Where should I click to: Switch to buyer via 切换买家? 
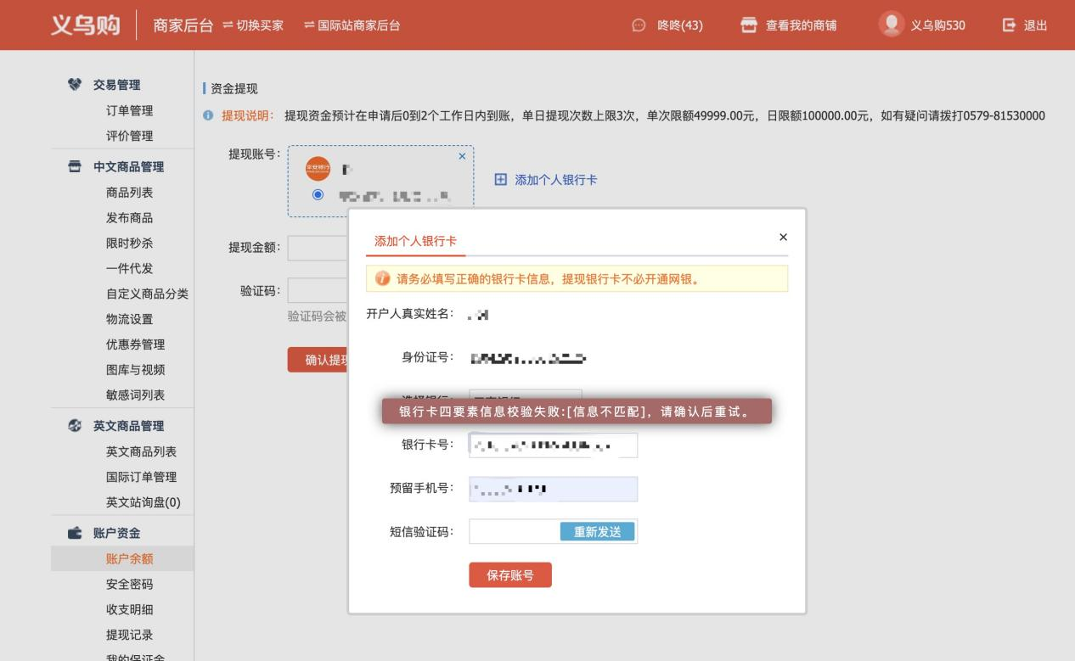coord(252,25)
